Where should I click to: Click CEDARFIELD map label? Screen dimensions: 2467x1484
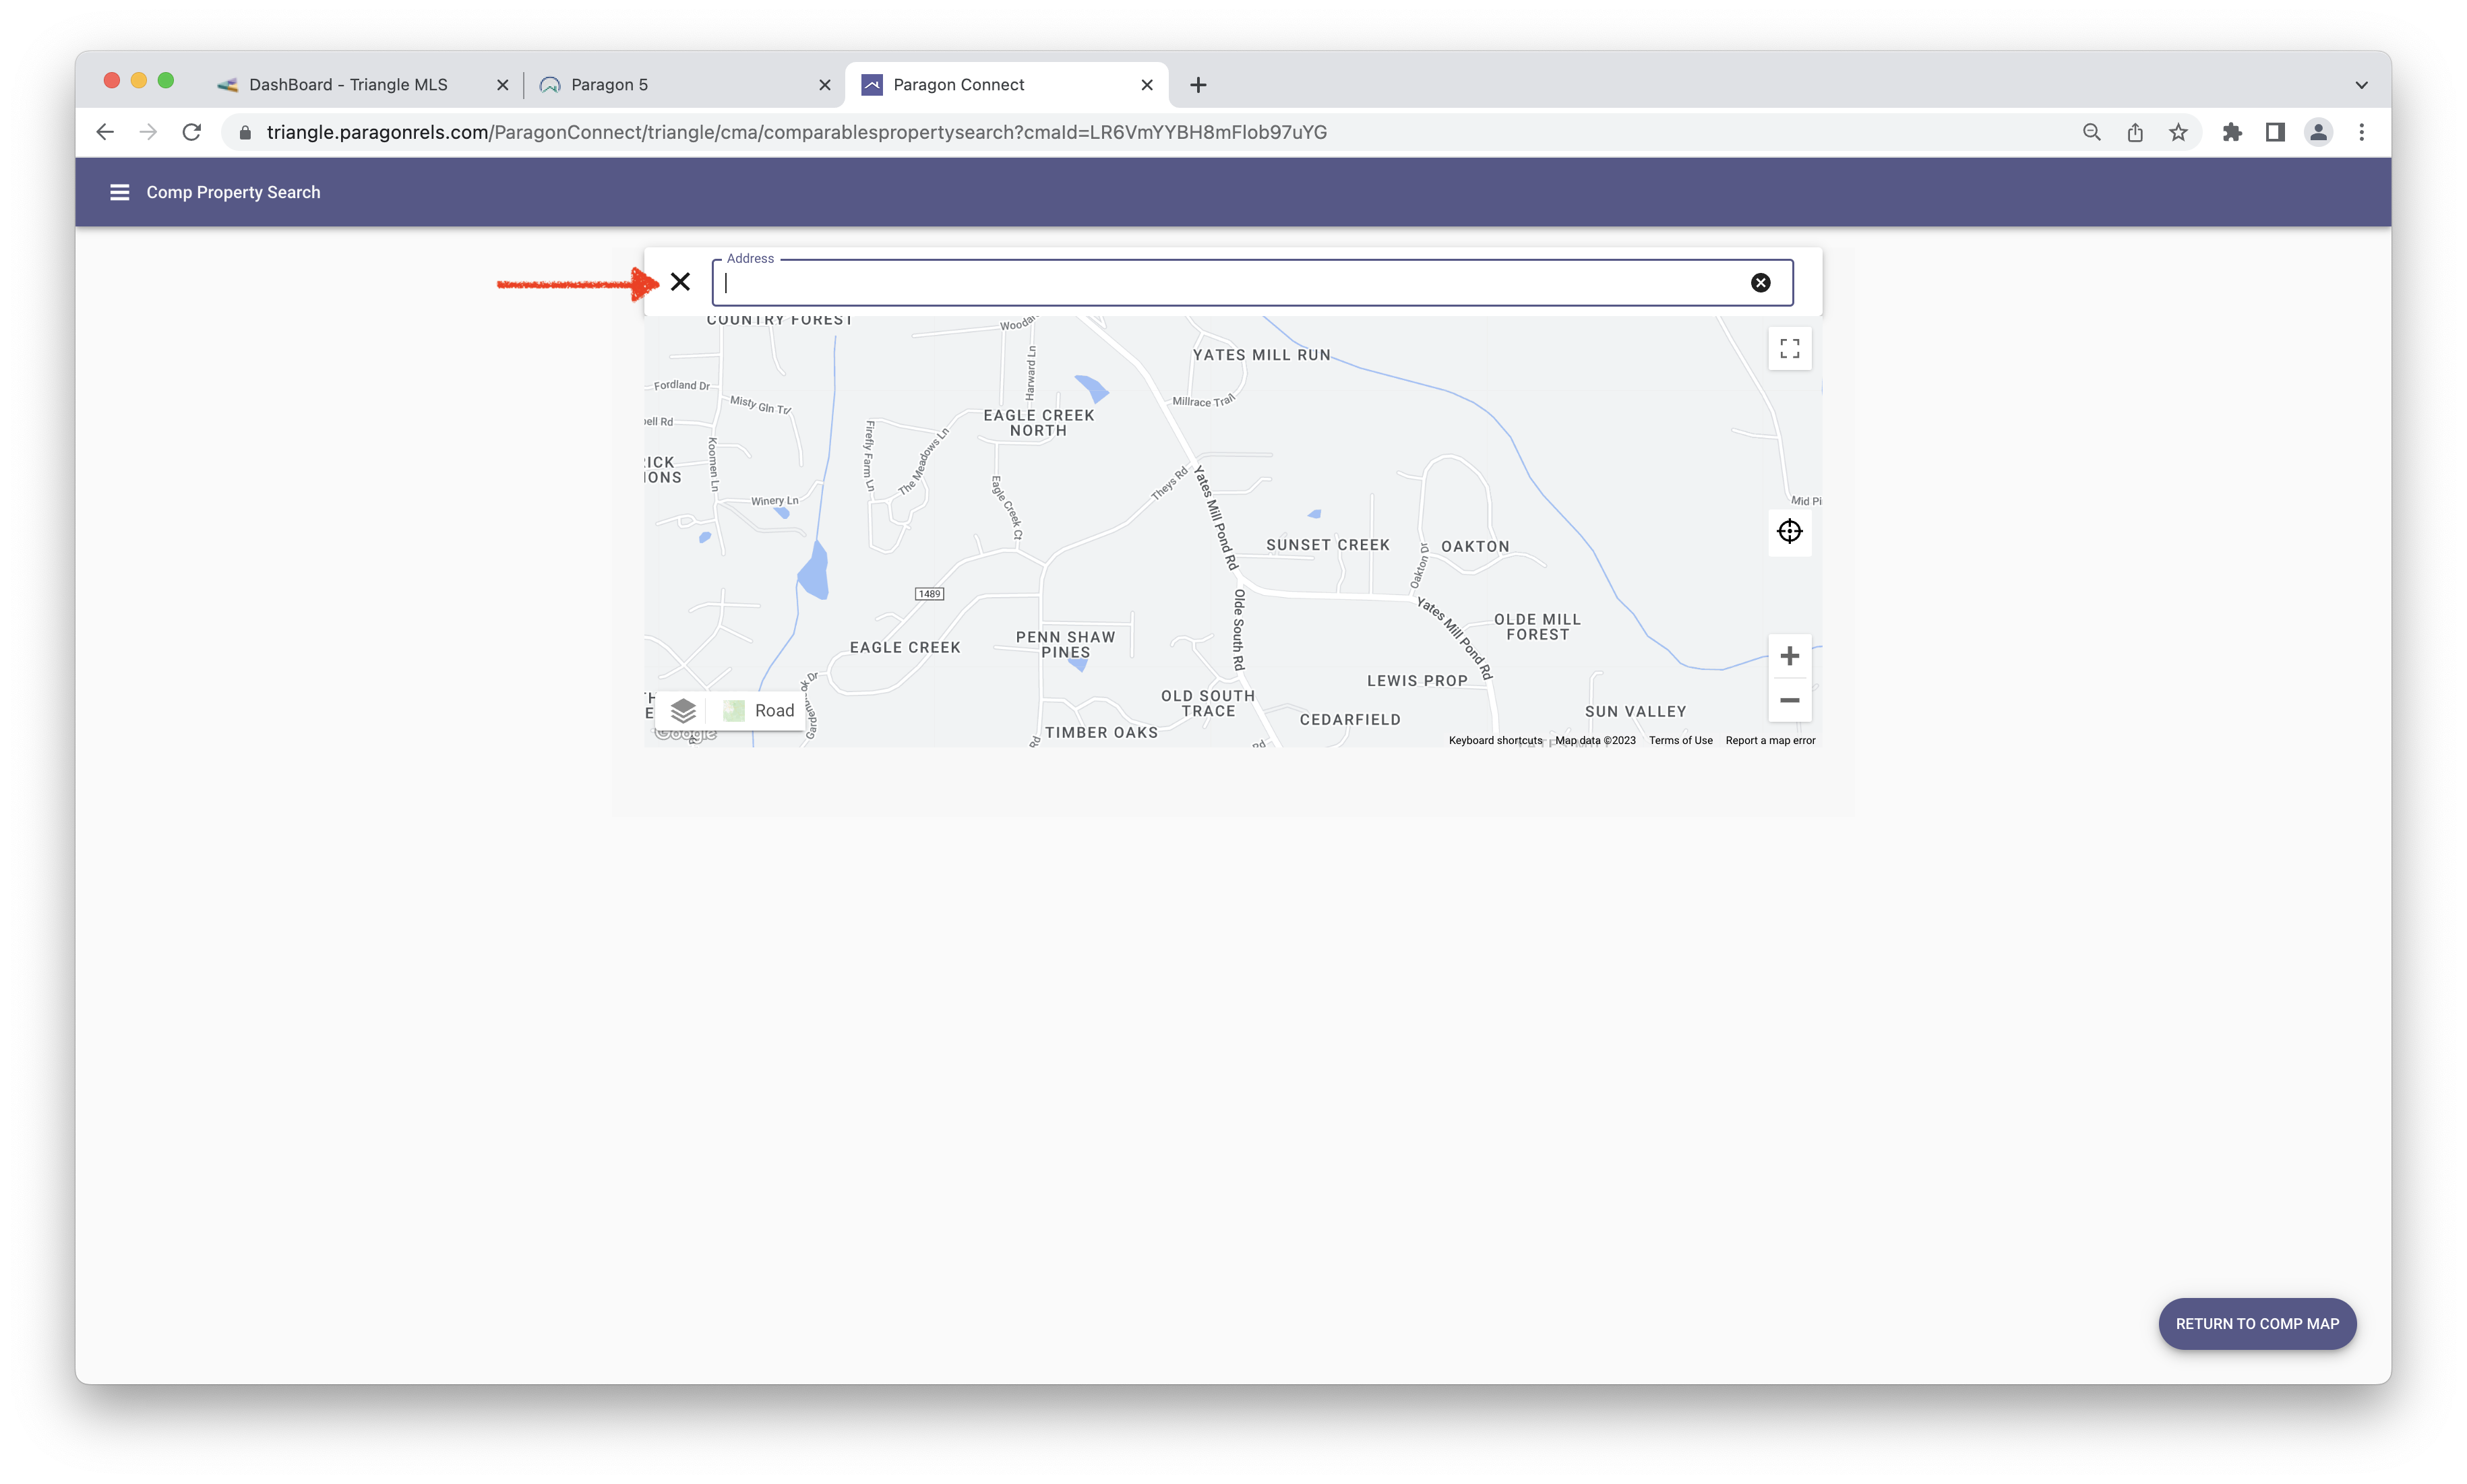(1349, 720)
